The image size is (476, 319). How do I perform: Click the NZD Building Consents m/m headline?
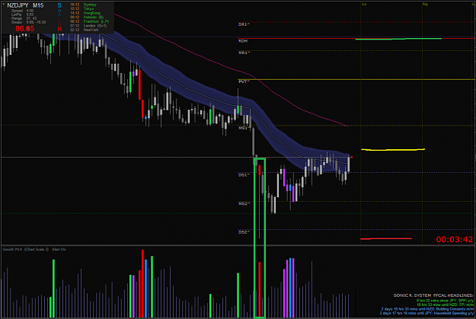pos(427,309)
